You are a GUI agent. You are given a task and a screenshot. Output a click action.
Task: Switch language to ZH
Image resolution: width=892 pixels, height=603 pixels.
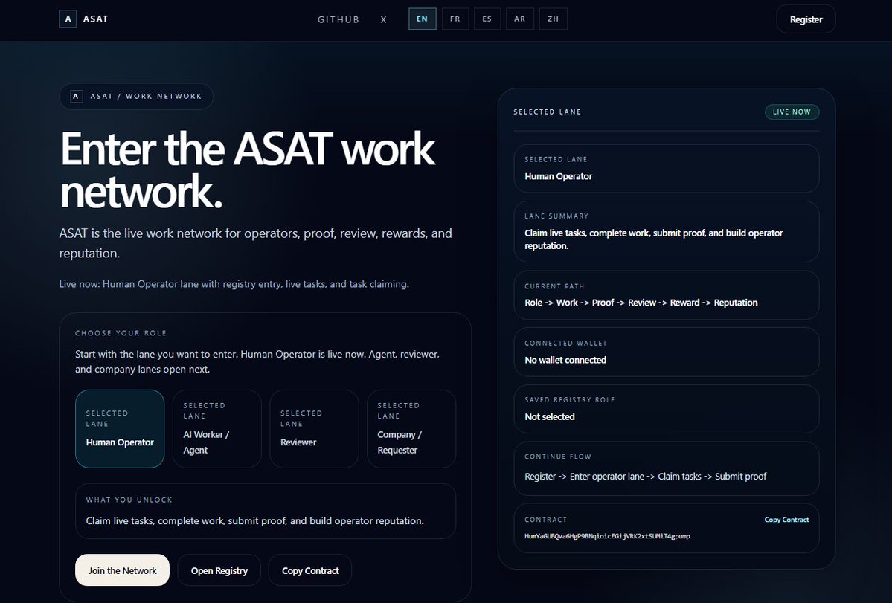pyautogui.click(x=552, y=19)
